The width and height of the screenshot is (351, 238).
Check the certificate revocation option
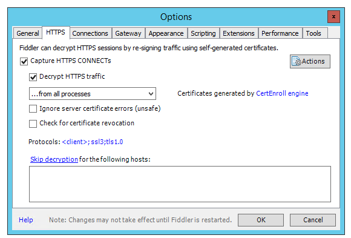(33, 124)
